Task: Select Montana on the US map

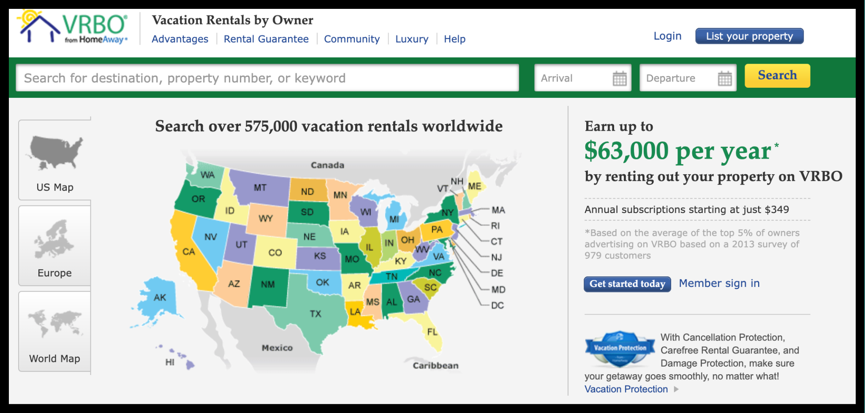Action: click(260, 188)
